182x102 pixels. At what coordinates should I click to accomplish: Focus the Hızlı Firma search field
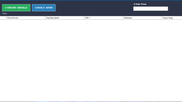151,9
